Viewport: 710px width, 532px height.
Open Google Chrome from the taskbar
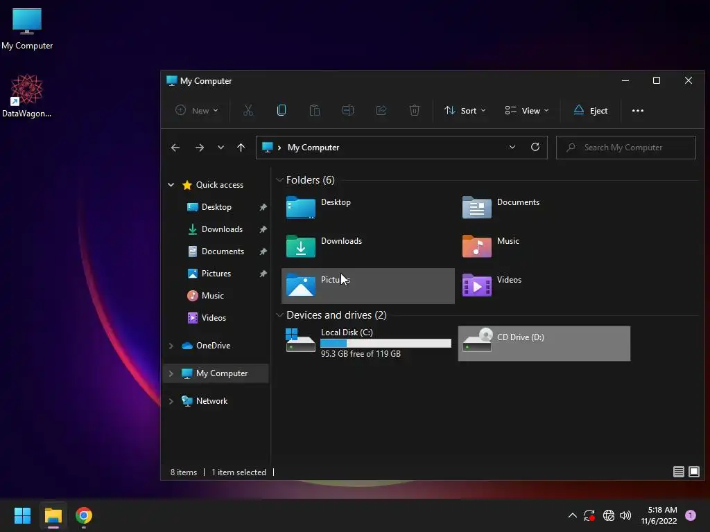coord(84,515)
